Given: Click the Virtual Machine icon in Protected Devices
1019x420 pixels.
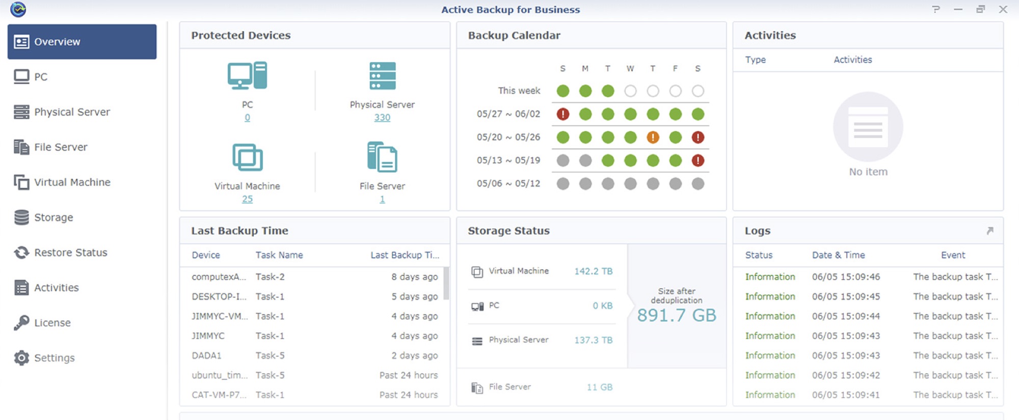Looking at the screenshot, I should tap(247, 157).
